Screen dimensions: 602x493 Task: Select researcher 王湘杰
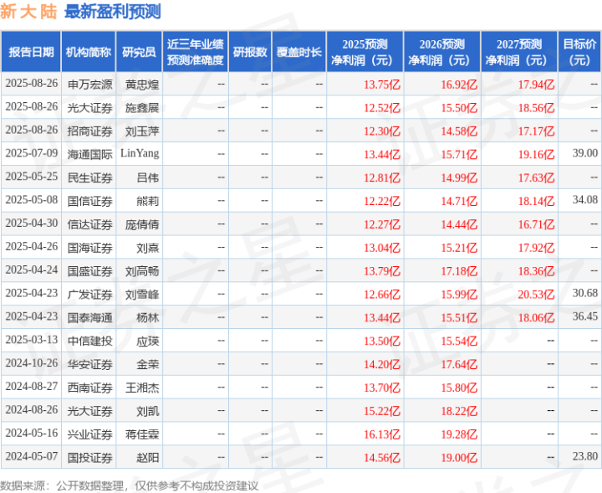click(x=141, y=388)
